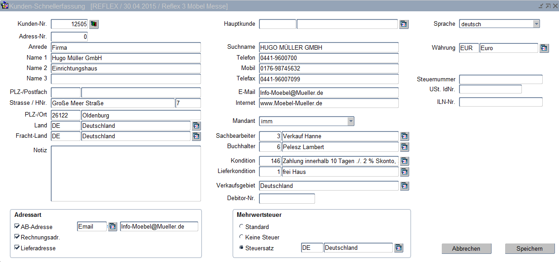Screen dimensions: 559x262
Task: Open the Kondition lookup icon
Action: [x=404, y=161]
